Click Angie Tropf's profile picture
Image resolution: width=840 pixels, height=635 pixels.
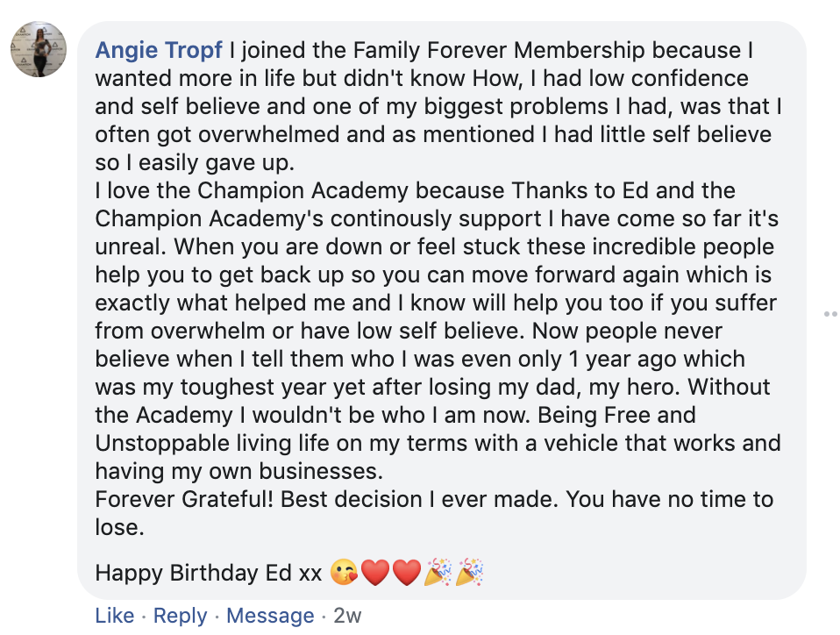pyautogui.click(x=39, y=50)
